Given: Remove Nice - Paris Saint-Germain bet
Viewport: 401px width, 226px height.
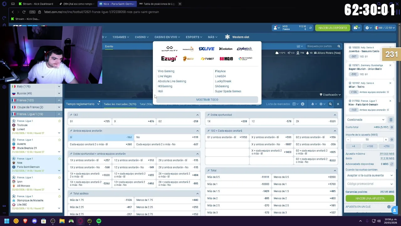Looking at the screenshot, I should click(390, 101).
